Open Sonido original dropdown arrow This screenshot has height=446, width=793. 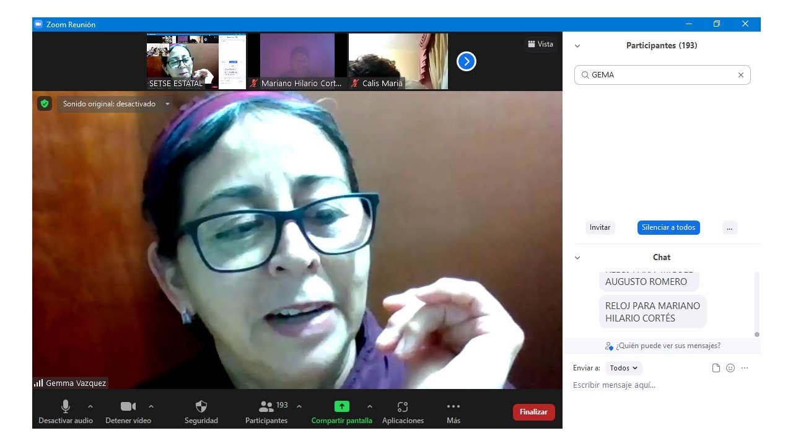pyautogui.click(x=167, y=104)
